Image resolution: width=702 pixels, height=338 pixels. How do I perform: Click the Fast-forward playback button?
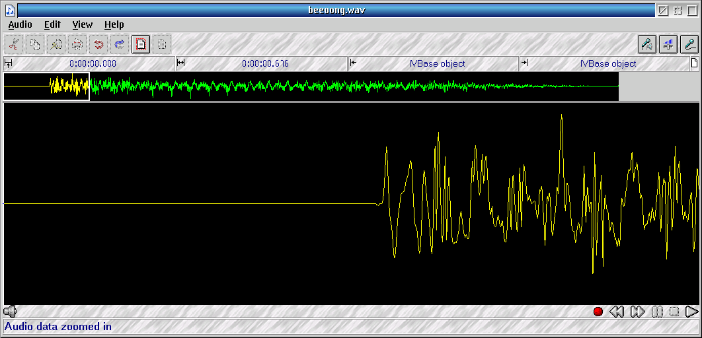pyautogui.click(x=637, y=312)
